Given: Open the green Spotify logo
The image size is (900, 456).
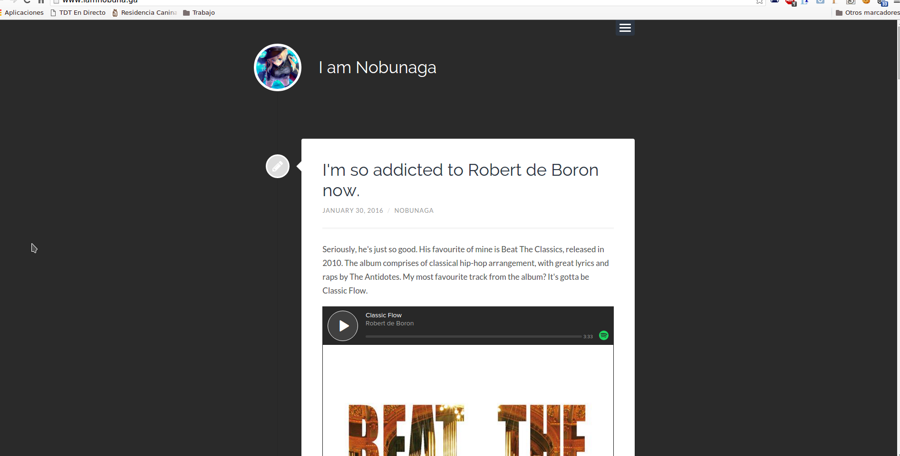Looking at the screenshot, I should pyautogui.click(x=604, y=335).
